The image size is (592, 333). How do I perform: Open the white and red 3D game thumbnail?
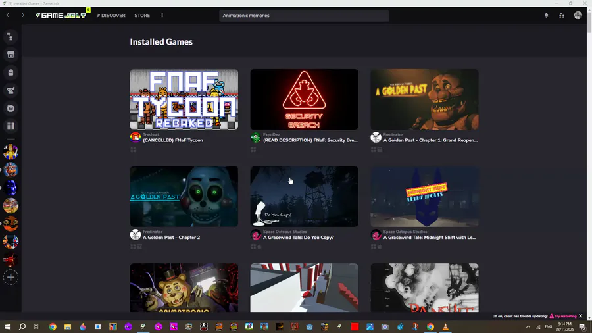coord(304,288)
